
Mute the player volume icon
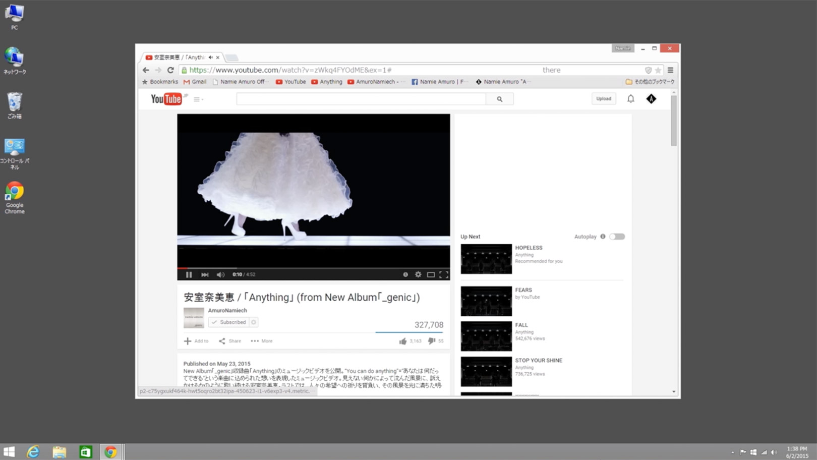point(220,274)
